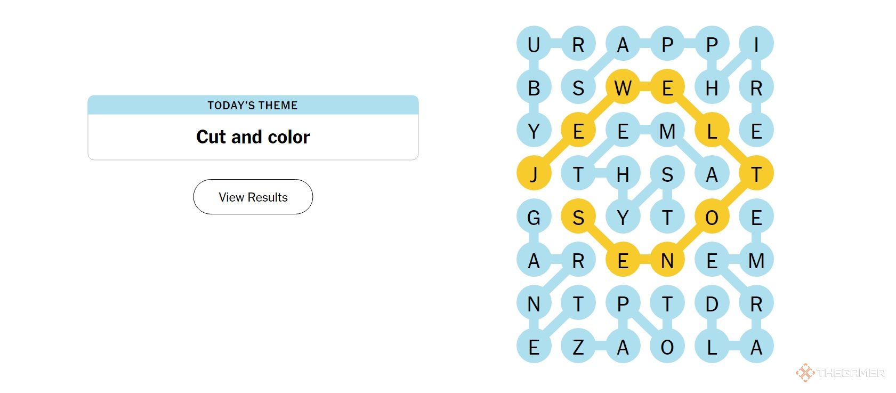Choose the blue L letter tile
Screen dimensions: 896x393
point(712,347)
